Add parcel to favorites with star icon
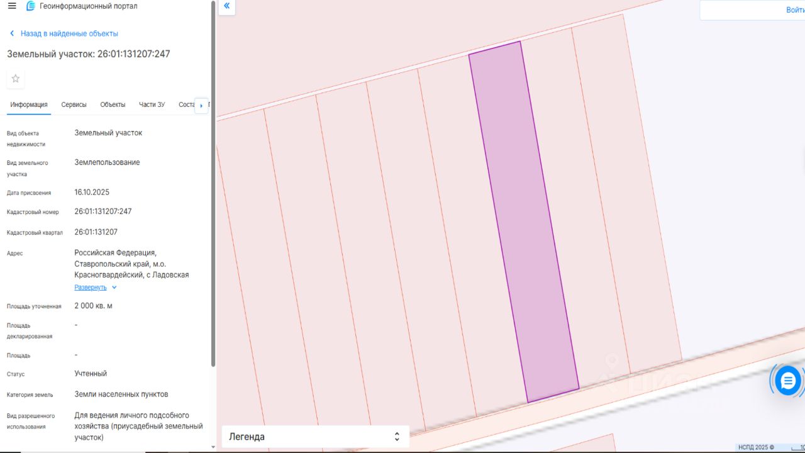 pos(16,79)
